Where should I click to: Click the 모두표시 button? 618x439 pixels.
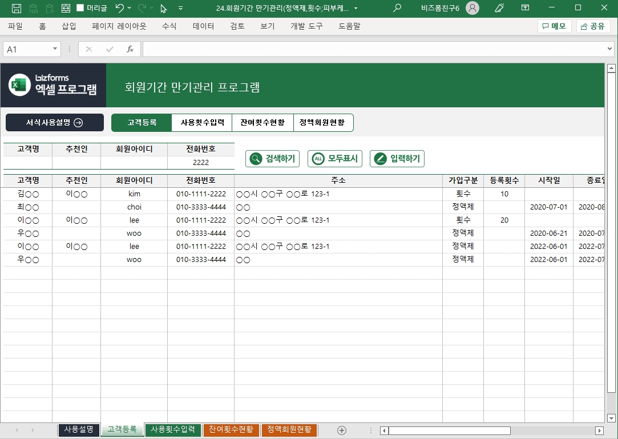[335, 159]
